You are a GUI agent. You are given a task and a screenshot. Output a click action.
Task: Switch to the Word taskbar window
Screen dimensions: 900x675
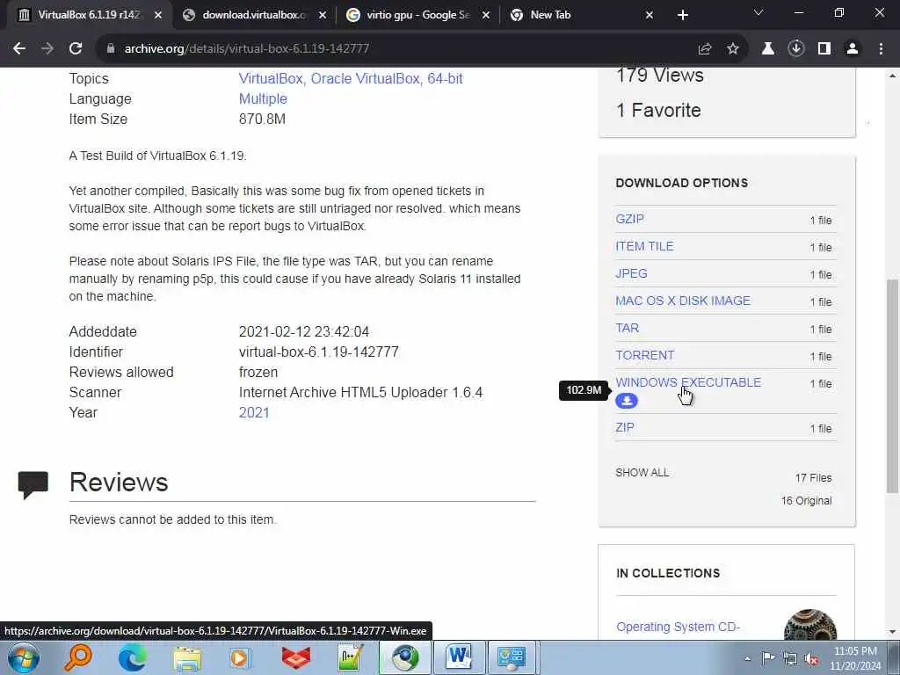click(459, 657)
